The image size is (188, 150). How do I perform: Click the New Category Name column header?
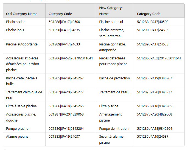tap(110, 11)
